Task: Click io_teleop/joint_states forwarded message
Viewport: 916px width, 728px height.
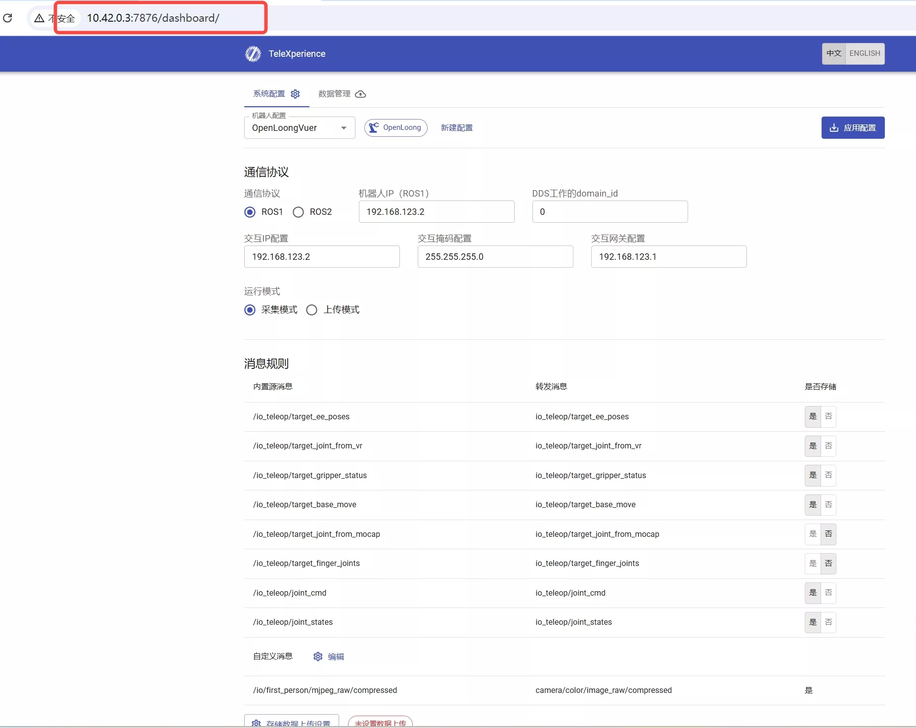Action: point(573,622)
